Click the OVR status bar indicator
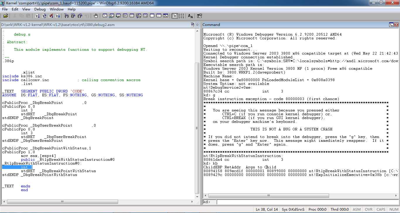The width and height of the screenshot is (400, 213). (x=369, y=209)
